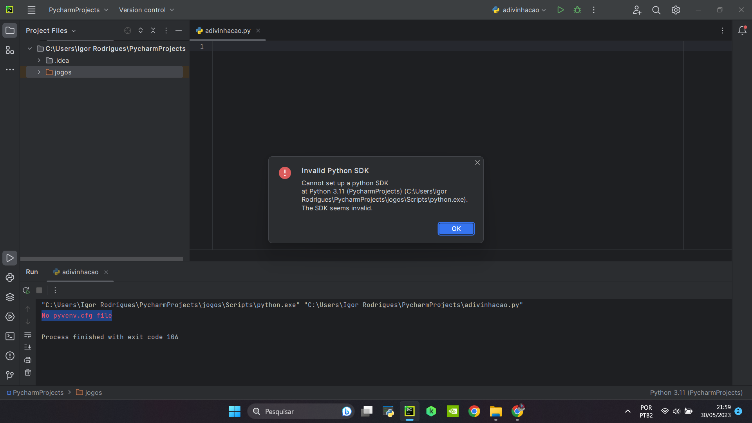
Task: Open the main hamburger menu
Action: click(x=31, y=10)
